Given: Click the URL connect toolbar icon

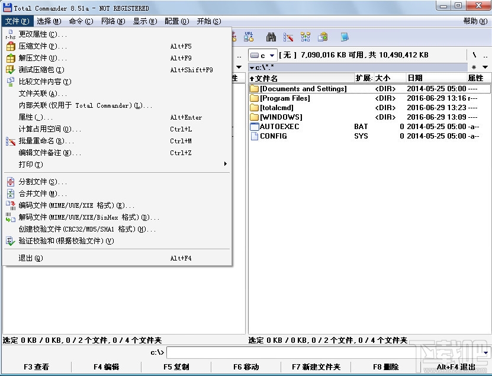Looking at the screenshot, I should (x=249, y=37).
